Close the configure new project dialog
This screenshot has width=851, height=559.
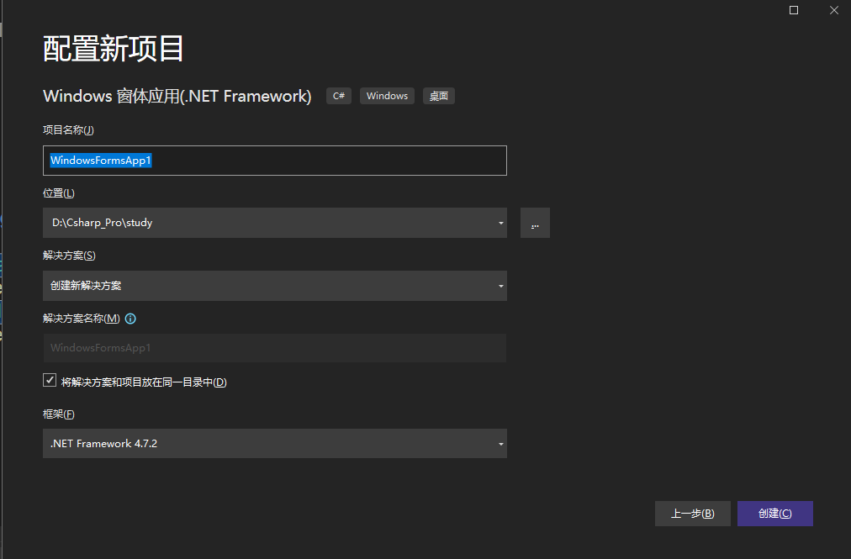click(x=833, y=10)
